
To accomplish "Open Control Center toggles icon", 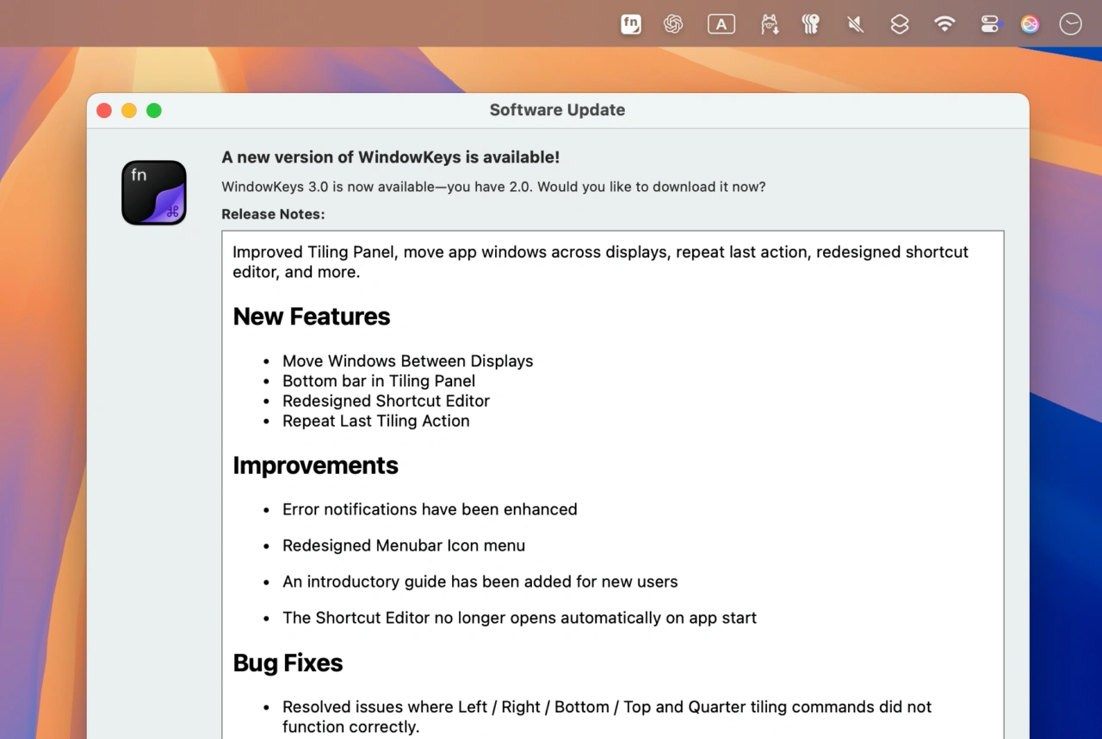I will [x=990, y=24].
